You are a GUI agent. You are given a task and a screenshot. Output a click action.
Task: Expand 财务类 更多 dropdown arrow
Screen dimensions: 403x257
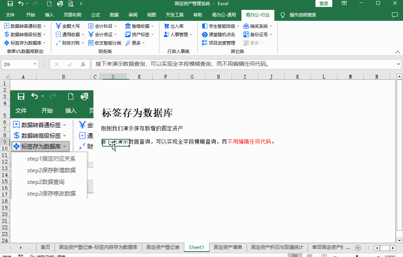coord(143,43)
